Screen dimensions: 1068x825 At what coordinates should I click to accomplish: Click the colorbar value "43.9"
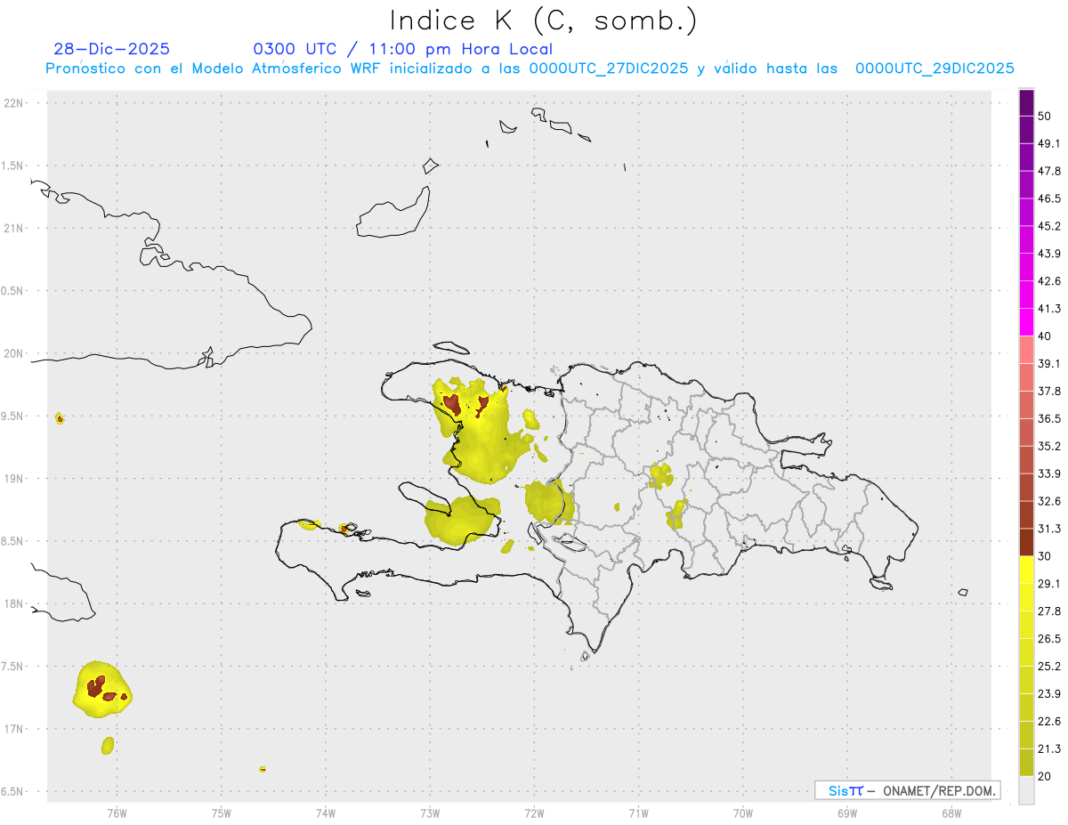click(x=1049, y=254)
